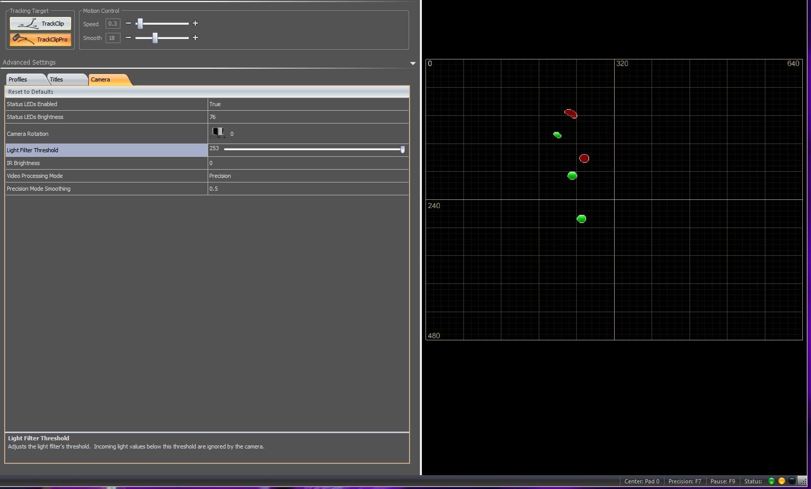Click the Camera Rotation camera icon
This screenshot has height=489, width=811.
click(x=218, y=133)
